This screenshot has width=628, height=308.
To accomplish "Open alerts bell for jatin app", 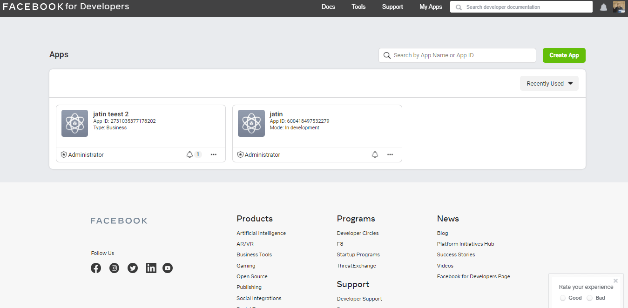I will 375,154.
